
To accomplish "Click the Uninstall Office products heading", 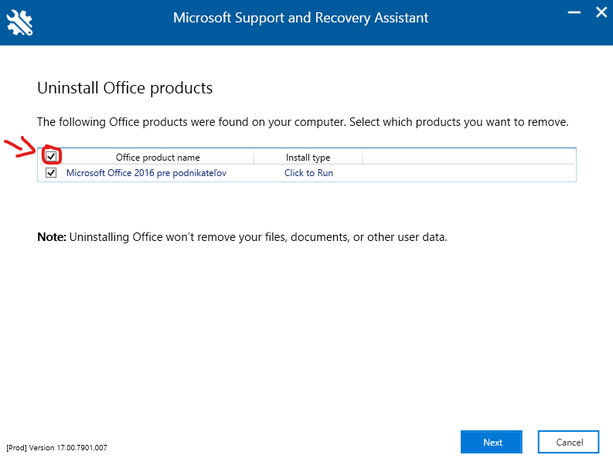I will 124,88.
